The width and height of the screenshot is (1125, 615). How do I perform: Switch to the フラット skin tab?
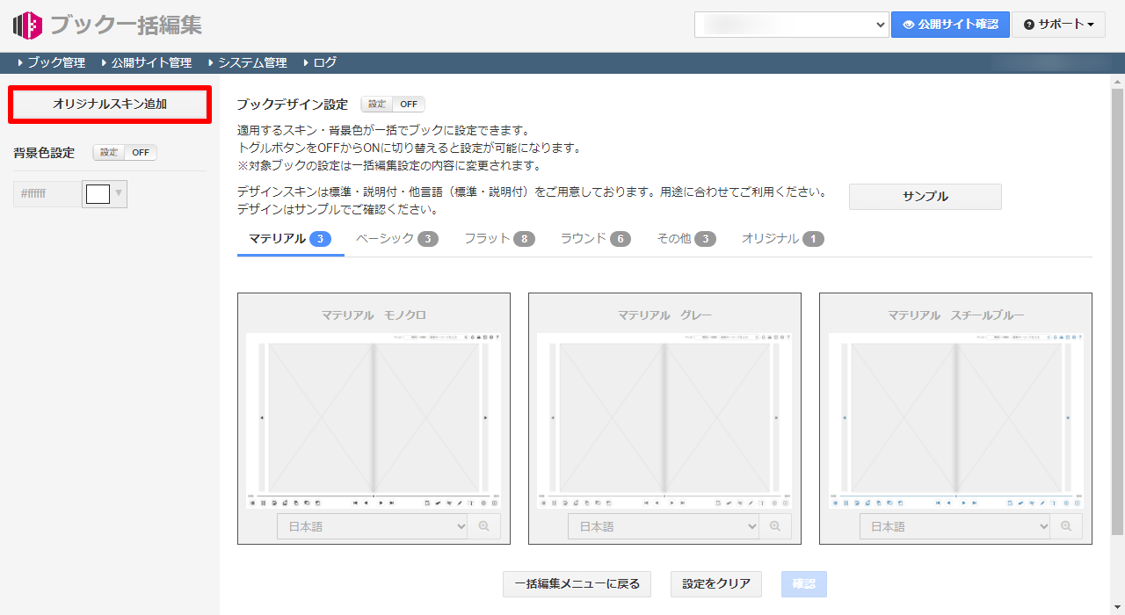click(497, 237)
